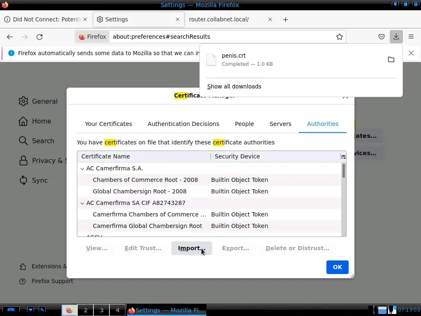Open the Firefox hamburger menu
Screen dimensions: 421x316
click(411, 37)
